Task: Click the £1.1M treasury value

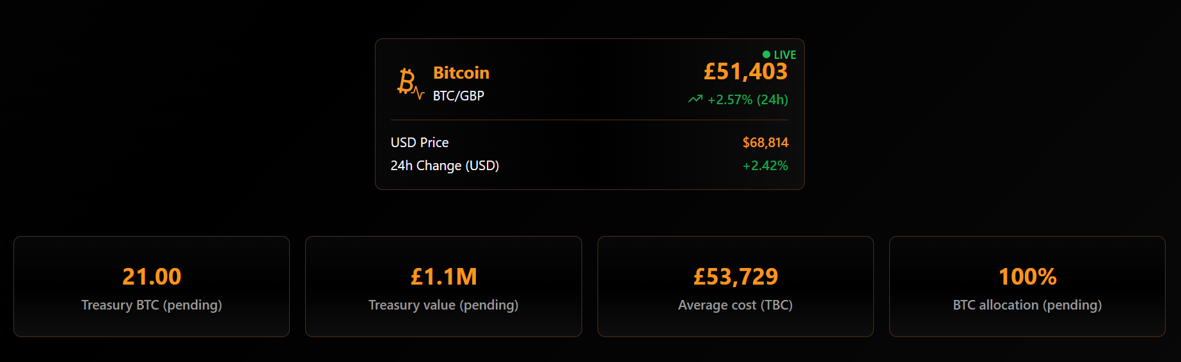Action: [x=443, y=276]
